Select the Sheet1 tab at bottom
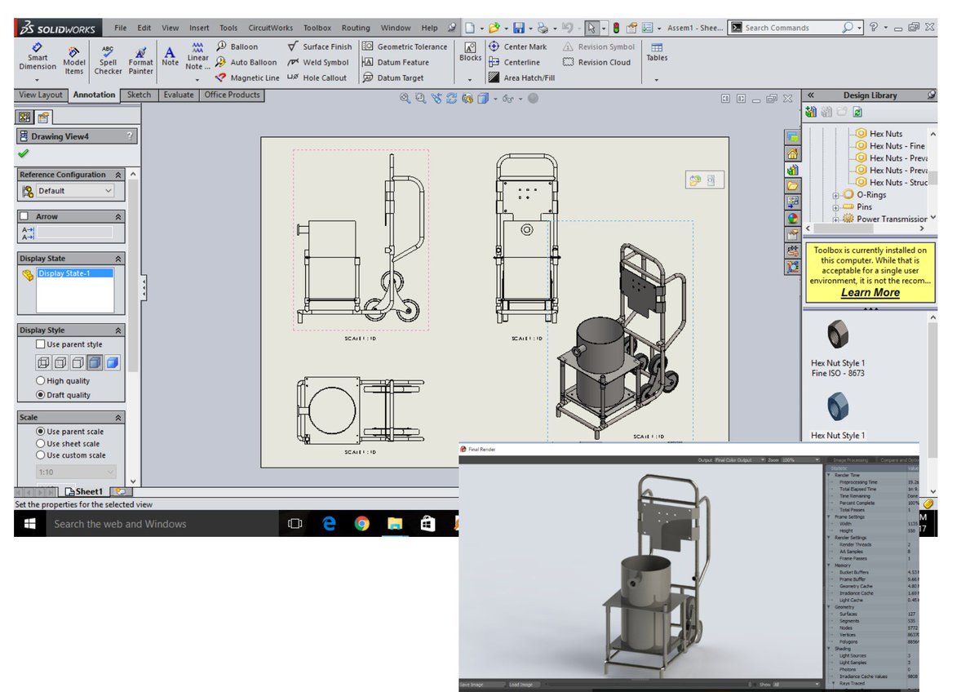Screen dimensions: 979x692 [84, 492]
